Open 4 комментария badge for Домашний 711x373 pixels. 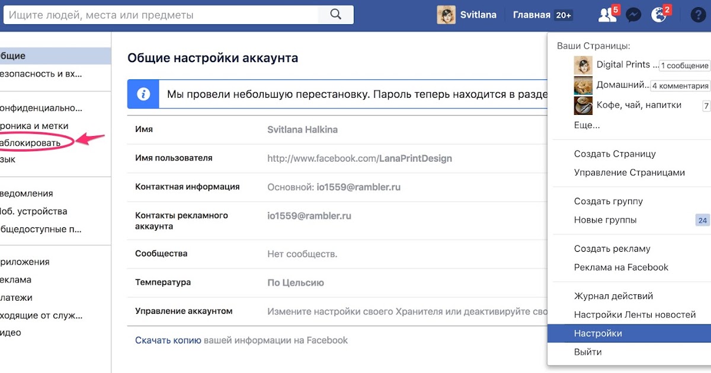[680, 86]
